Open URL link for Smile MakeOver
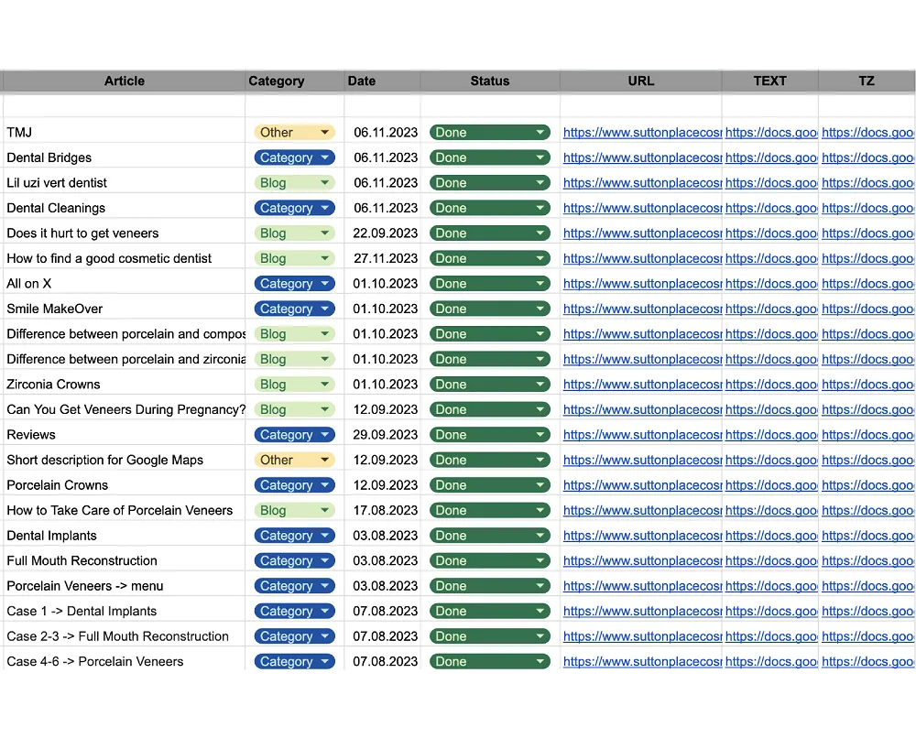The width and height of the screenshot is (916, 738). 641,309
